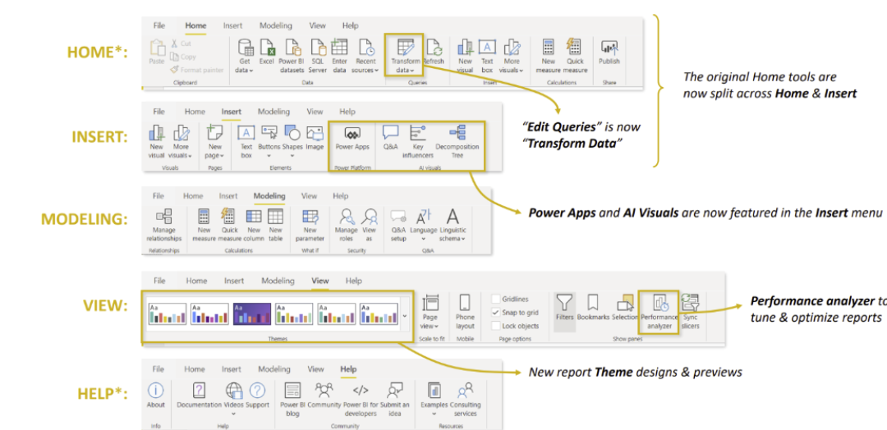Insert an Image from the Insert ribbon
The height and width of the screenshot is (430, 887).
tap(315, 138)
